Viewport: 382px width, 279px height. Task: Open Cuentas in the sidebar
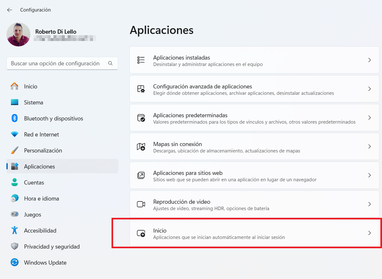click(34, 183)
